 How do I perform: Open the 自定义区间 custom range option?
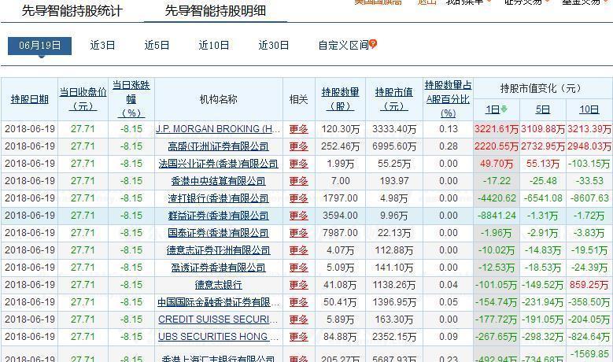point(344,46)
